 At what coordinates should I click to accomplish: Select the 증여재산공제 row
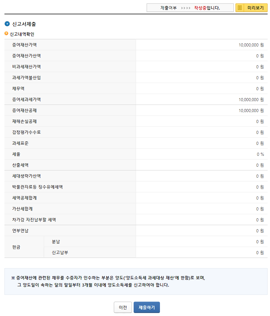tap(137, 110)
